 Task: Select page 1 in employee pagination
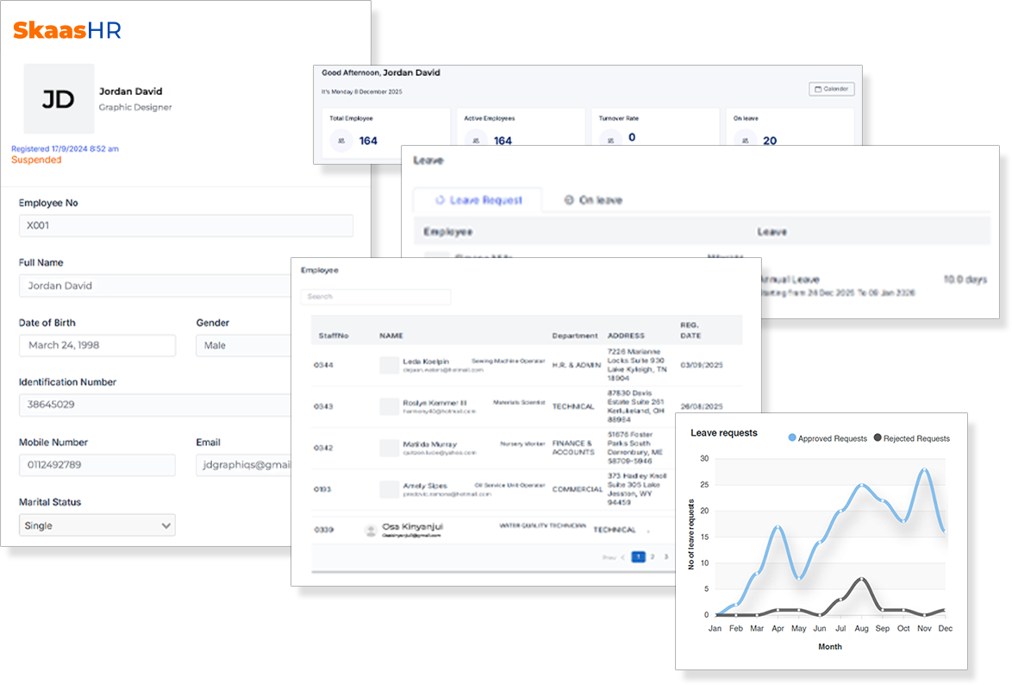[638, 557]
